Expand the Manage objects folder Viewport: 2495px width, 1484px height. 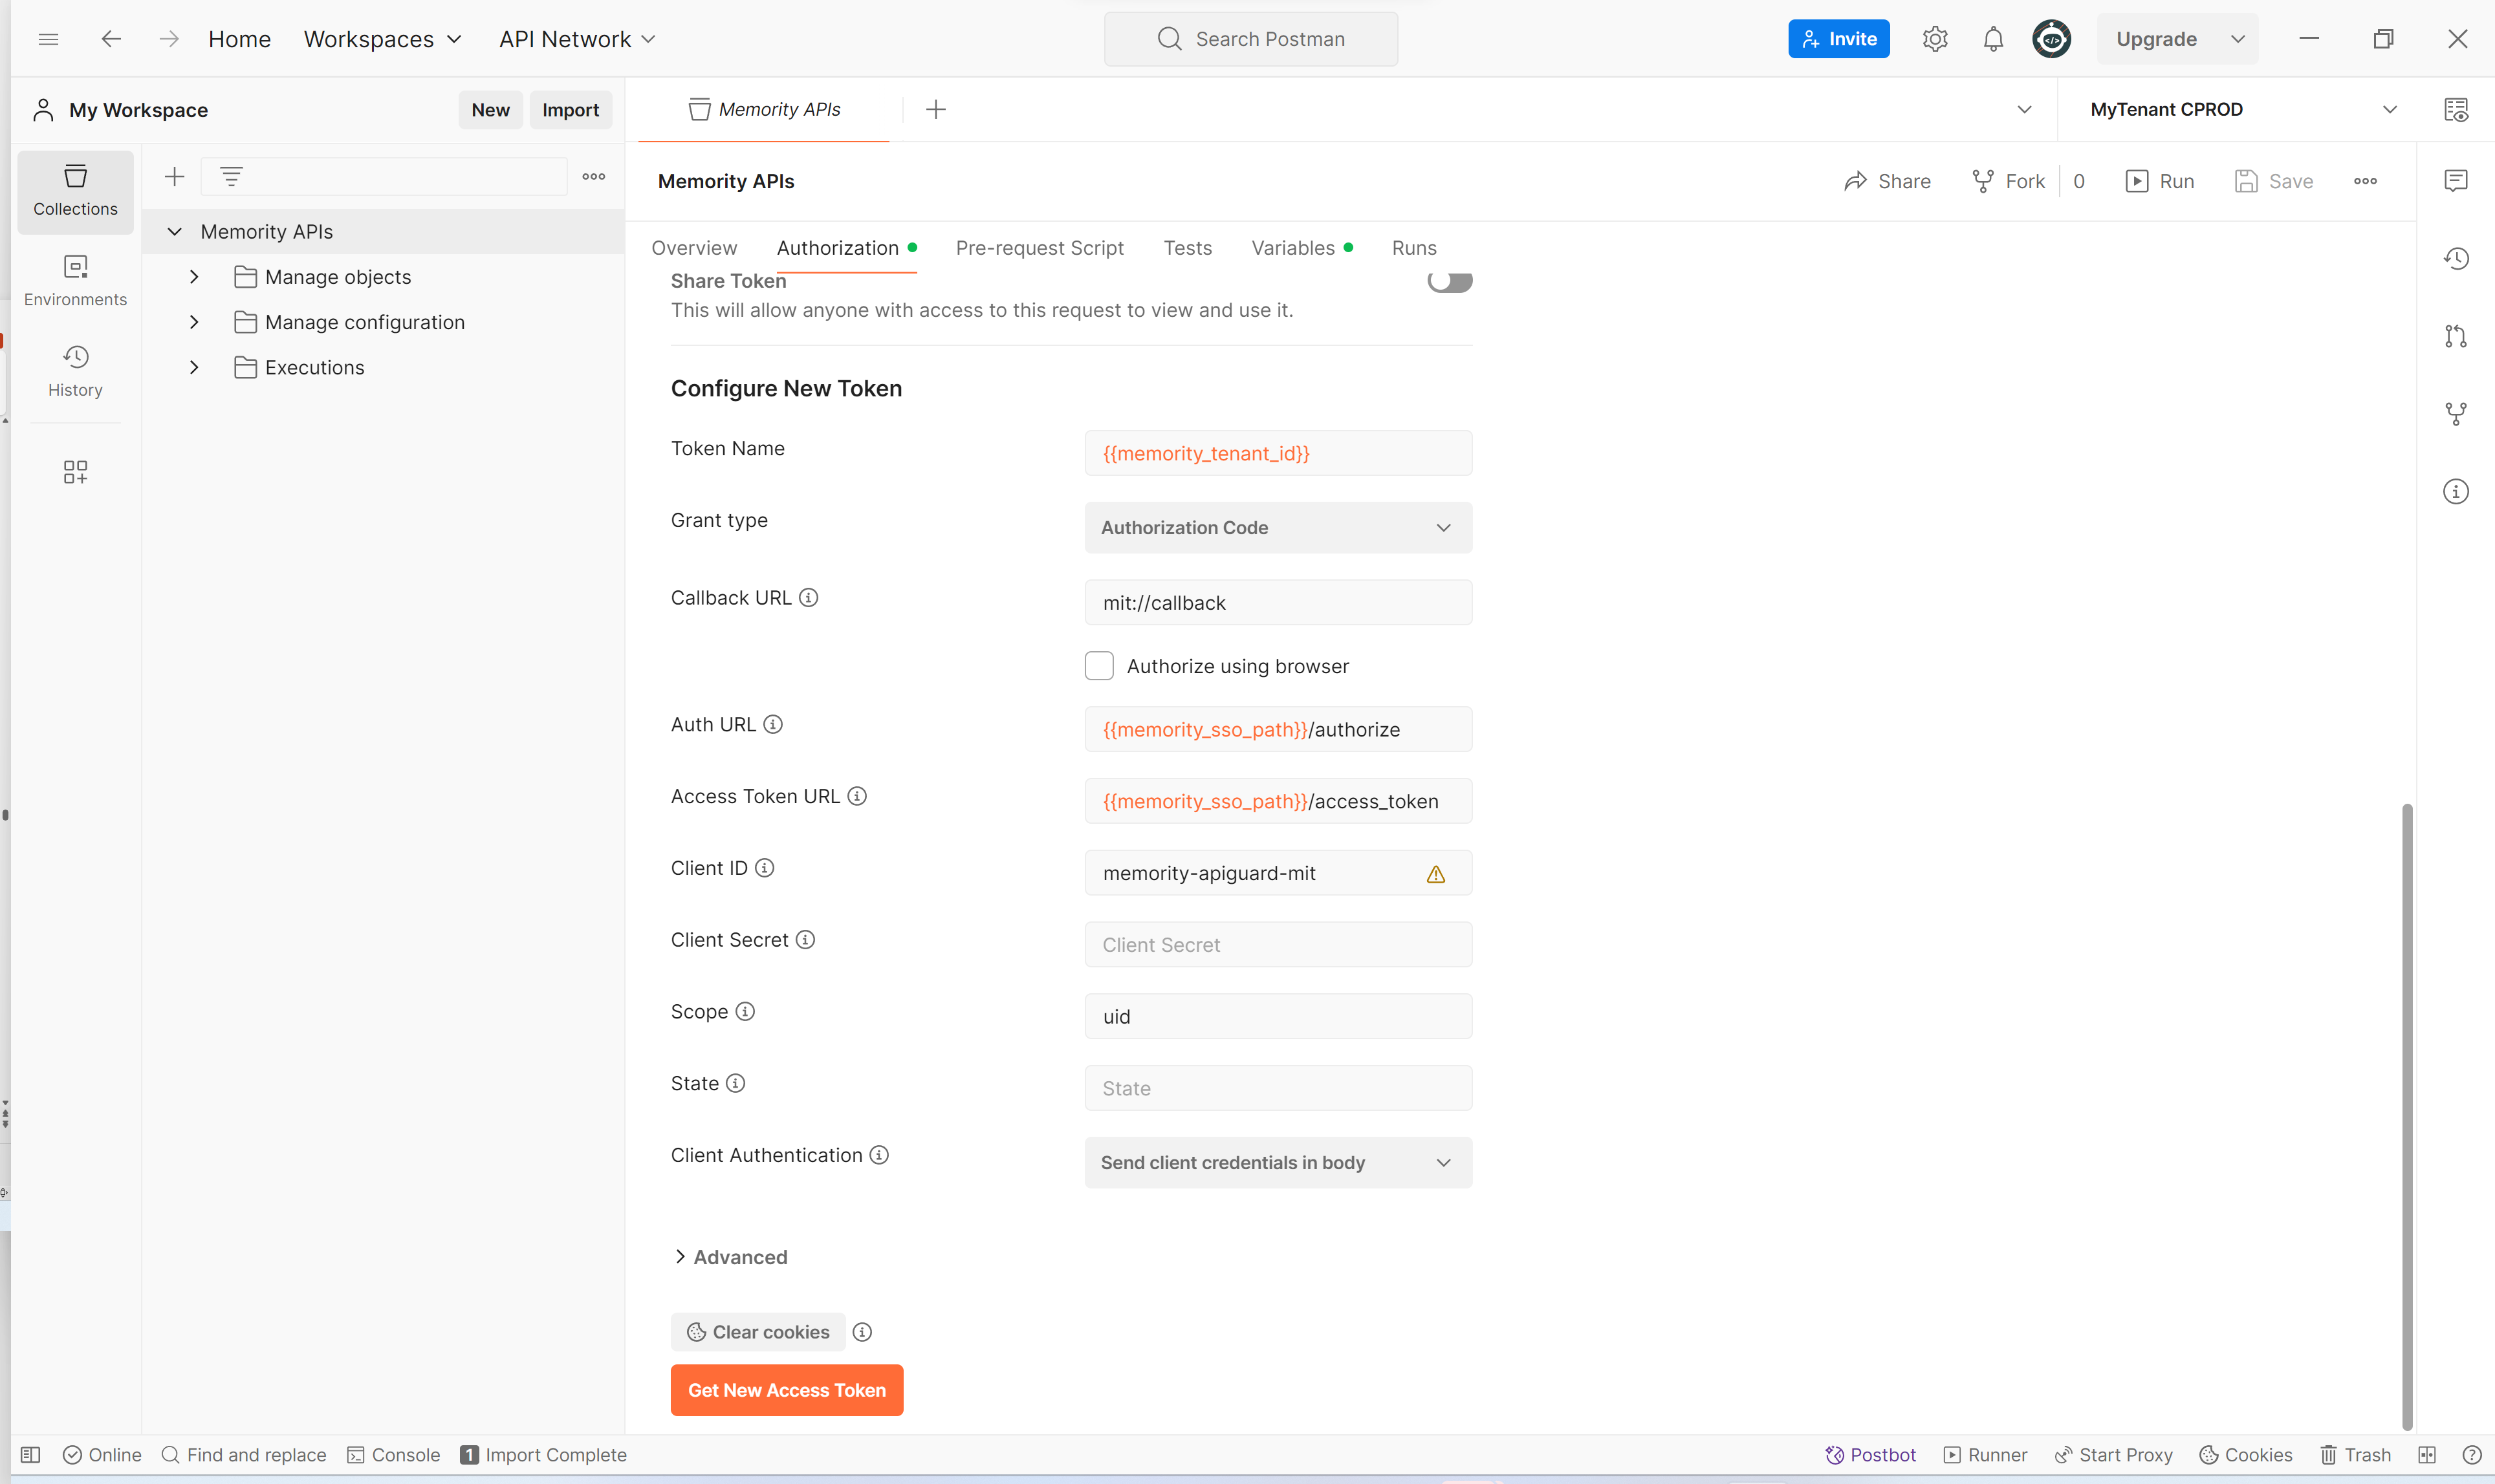pyautogui.click(x=194, y=277)
